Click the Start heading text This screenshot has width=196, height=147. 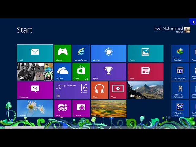click(x=24, y=30)
